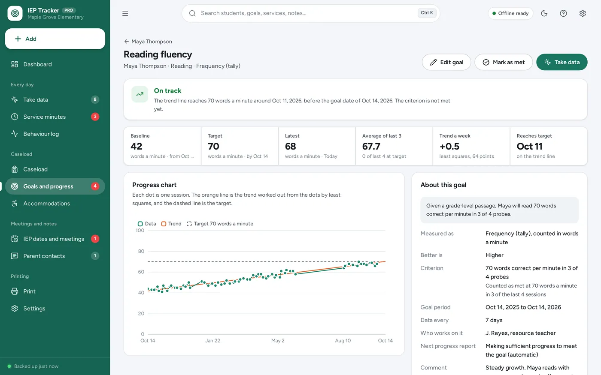Click back arrow to Maya Thompson
The image size is (601, 375).
[x=148, y=42]
